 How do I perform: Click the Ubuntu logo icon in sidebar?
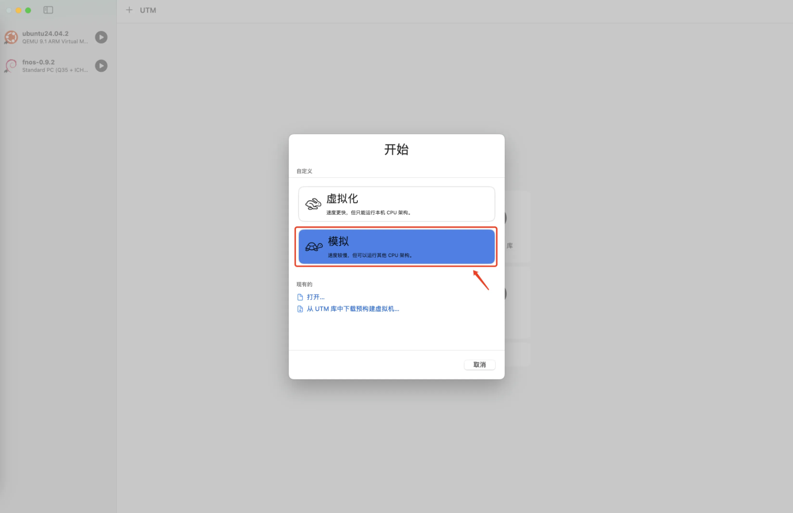click(11, 37)
